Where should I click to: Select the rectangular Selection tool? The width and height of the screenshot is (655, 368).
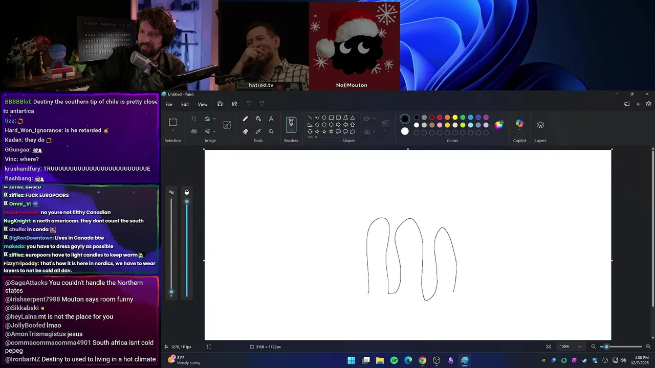tap(173, 123)
